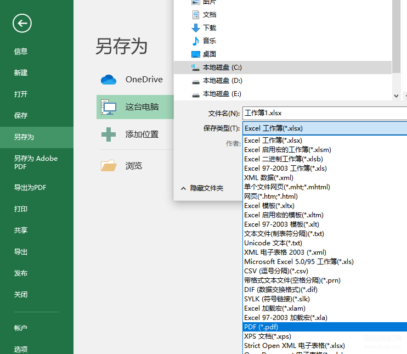
Task: Click the Music (音乐) note icon
Action: pos(196,41)
